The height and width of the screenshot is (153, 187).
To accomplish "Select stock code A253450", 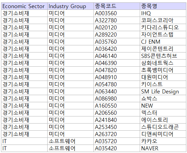I will (x=117, y=127).
